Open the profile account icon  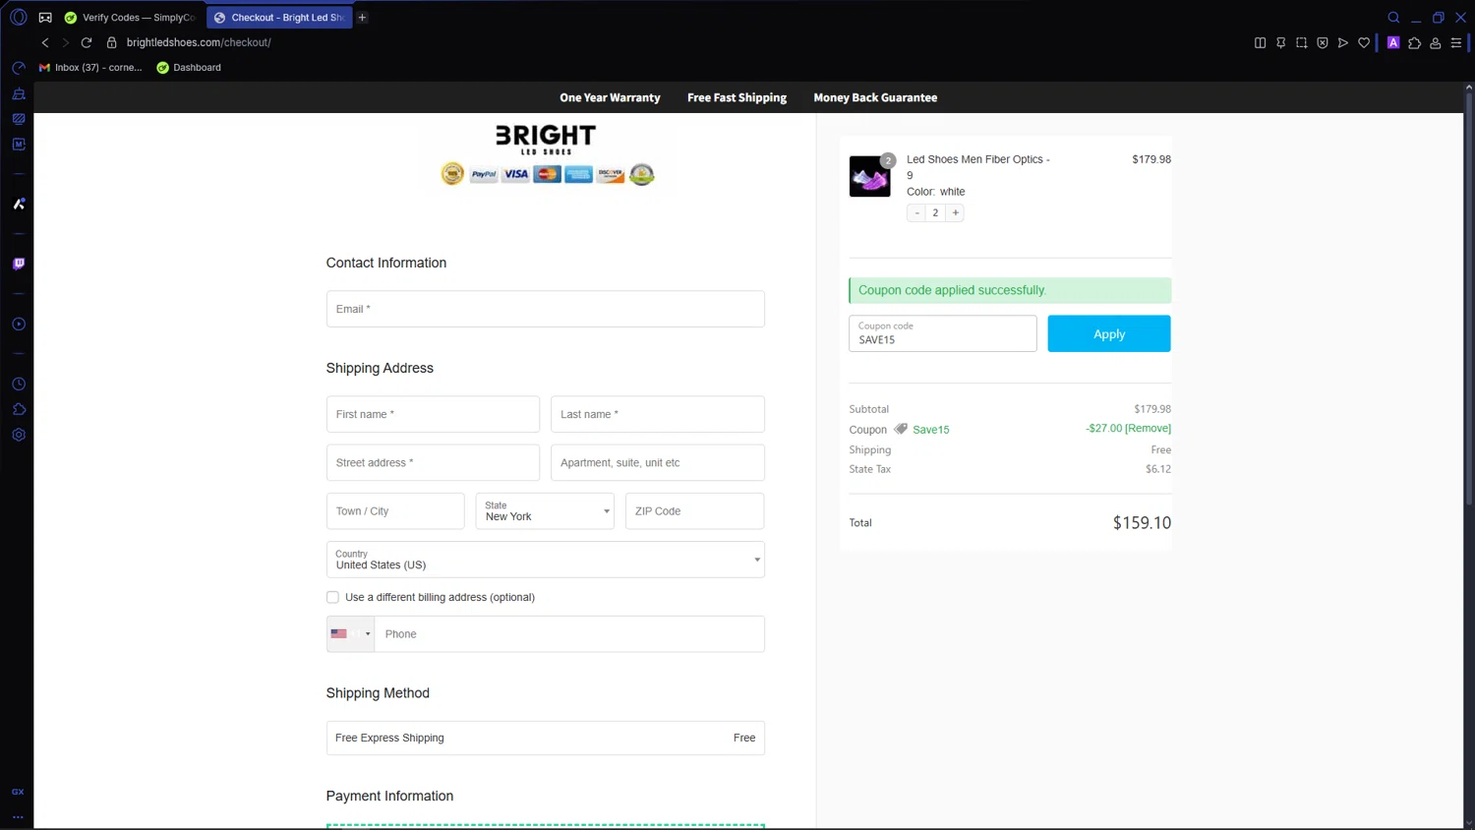click(x=1436, y=42)
